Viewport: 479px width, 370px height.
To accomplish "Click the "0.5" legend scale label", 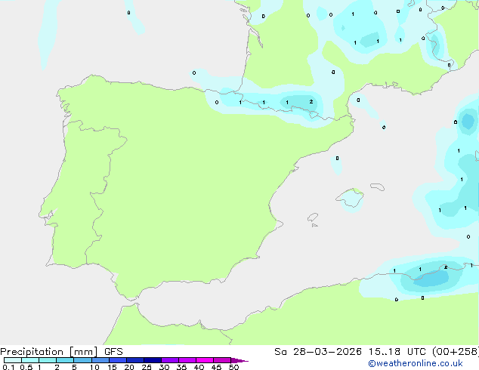I will pos(26,367).
